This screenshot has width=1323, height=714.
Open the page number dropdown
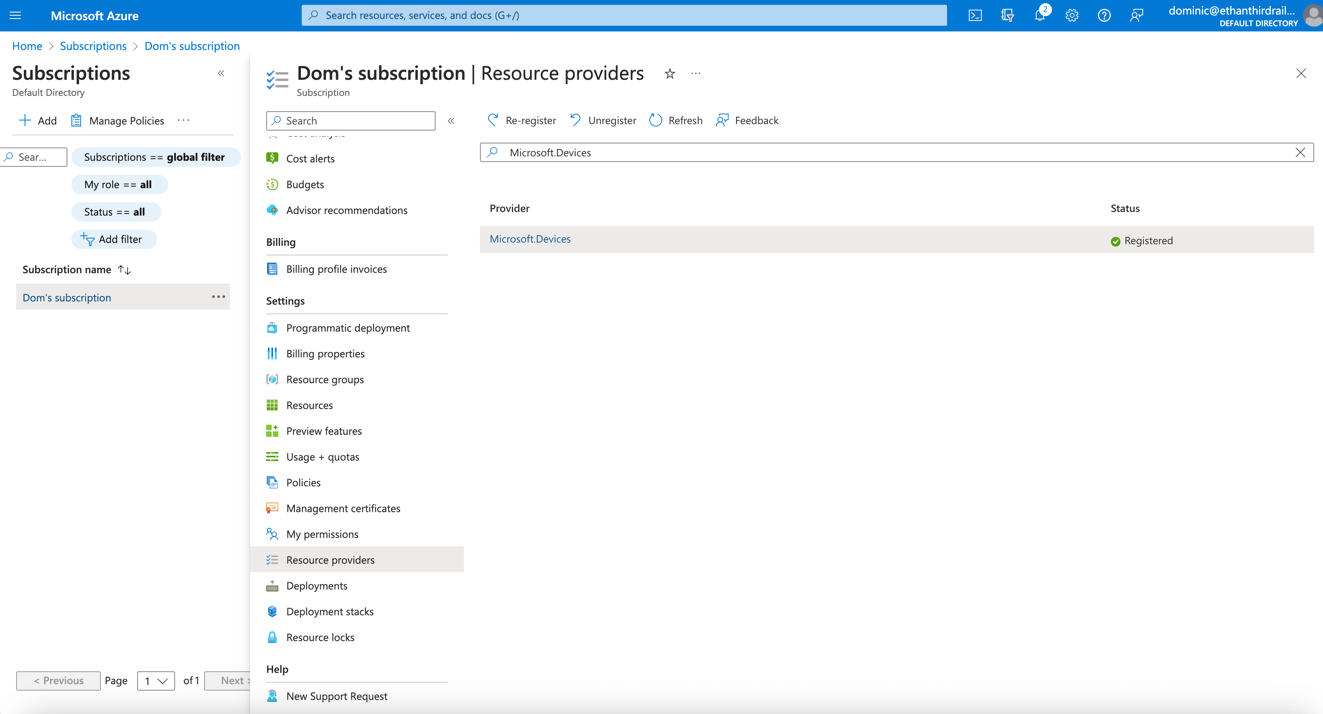pos(156,681)
